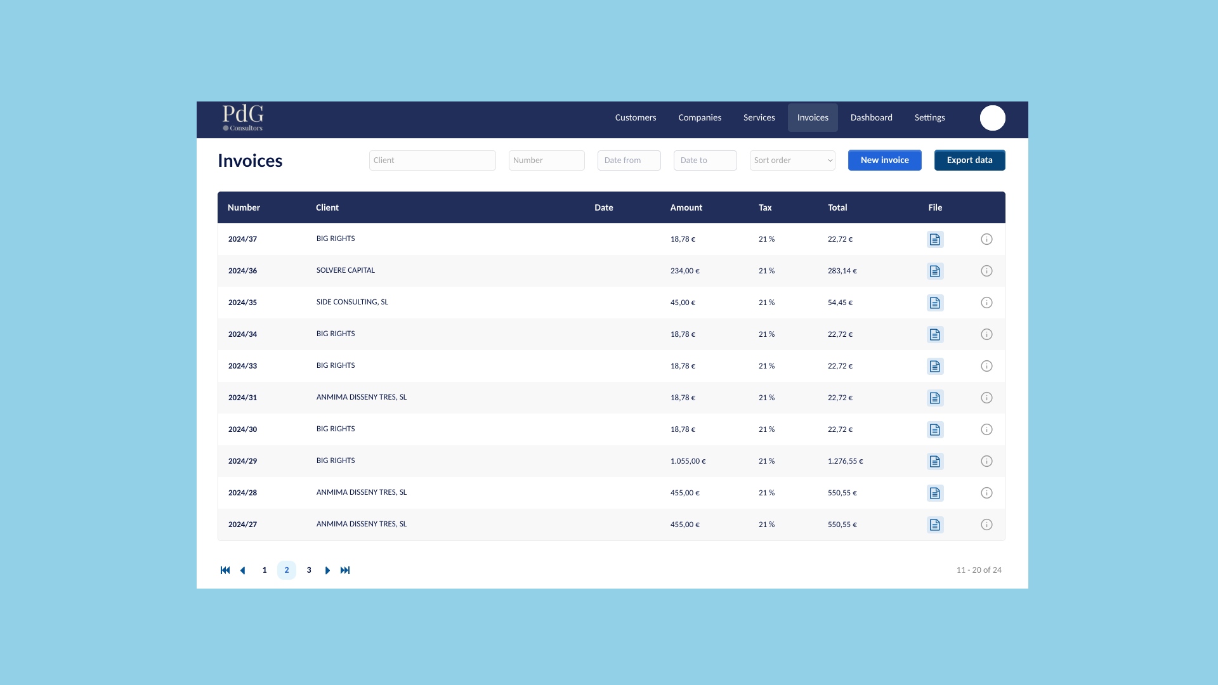Switch to the Customers menu item
This screenshot has height=685, width=1218.
tap(635, 118)
